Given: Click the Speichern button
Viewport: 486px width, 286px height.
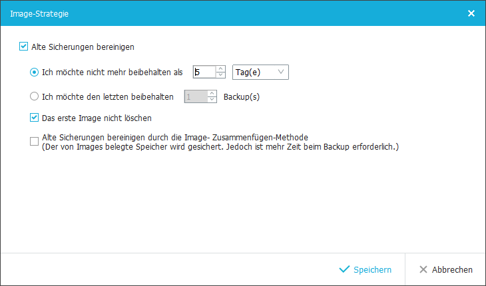Looking at the screenshot, I should click(x=365, y=269).
